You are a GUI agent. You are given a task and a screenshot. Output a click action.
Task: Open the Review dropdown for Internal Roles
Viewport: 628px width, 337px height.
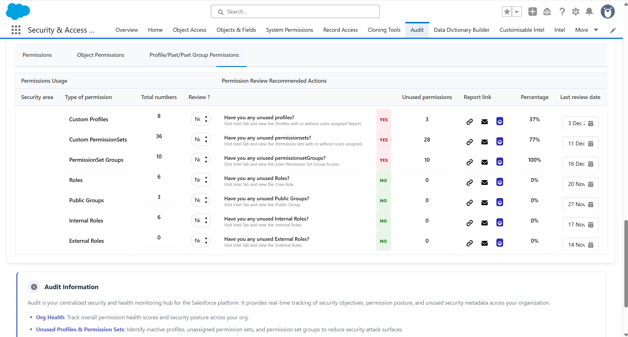(201, 220)
